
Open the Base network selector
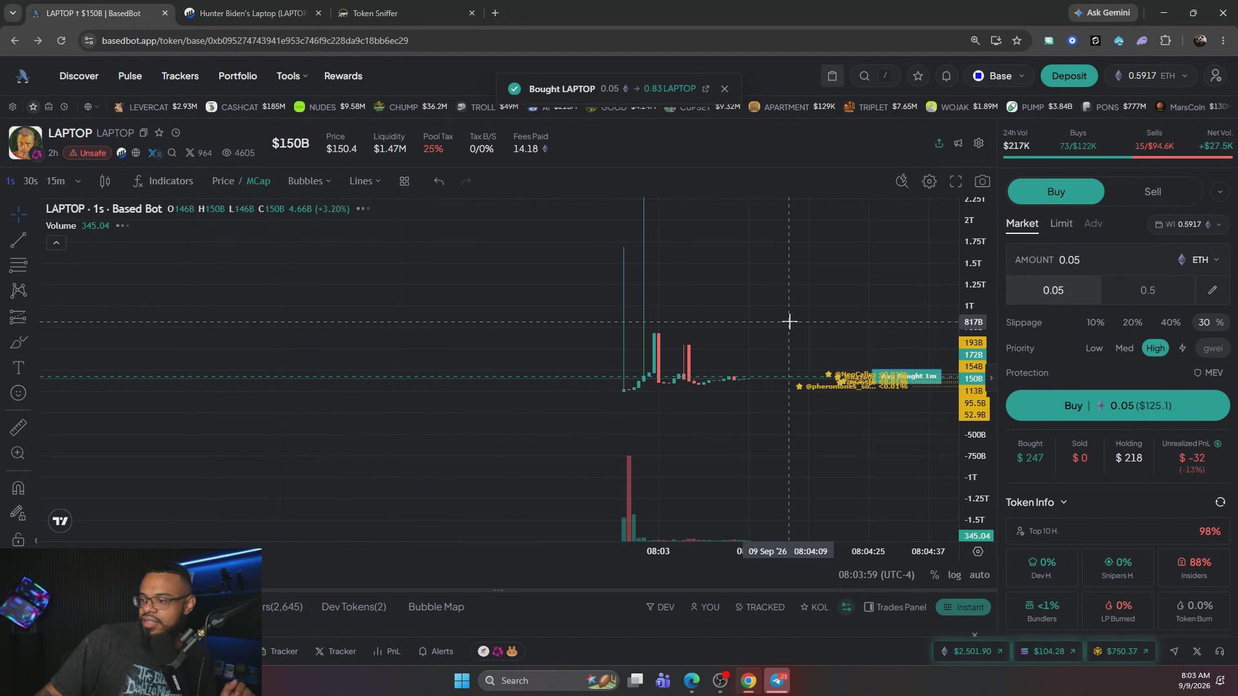[999, 76]
